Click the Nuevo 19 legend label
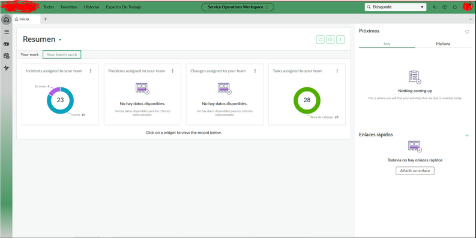Viewport: 476px width, 238px height. [78, 115]
